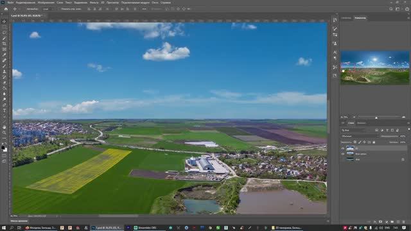Toggle lock all padlock icon in Layers
Screen dimensions: 411x231
374,142
